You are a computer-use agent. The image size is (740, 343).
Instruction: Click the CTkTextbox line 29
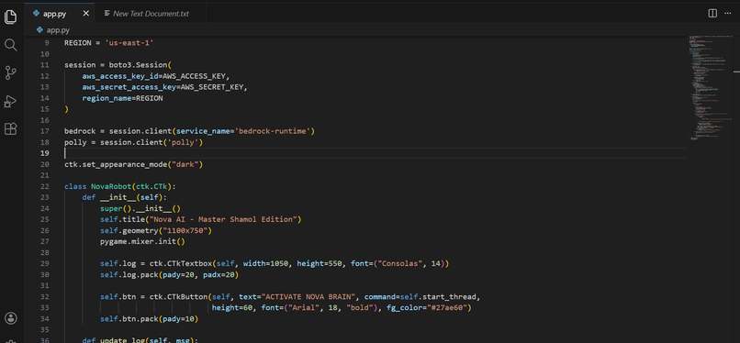275,263
